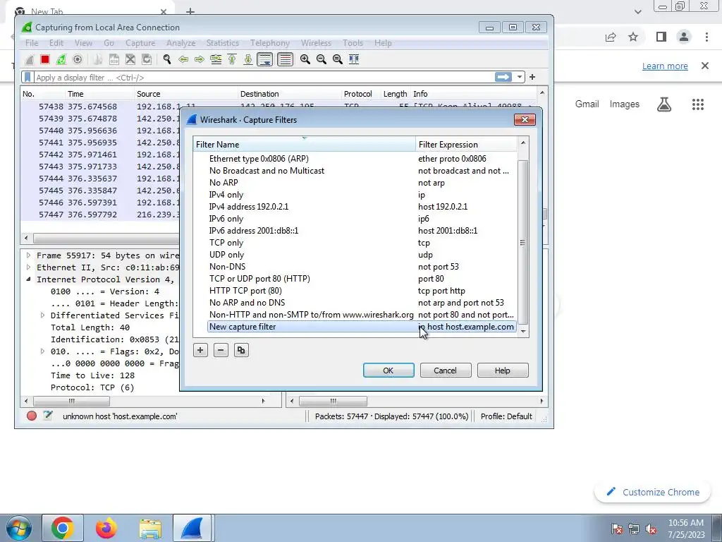The width and height of the screenshot is (722, 542).
Task: Select packet number 57442 row
Action: click(x=102, y=155)
